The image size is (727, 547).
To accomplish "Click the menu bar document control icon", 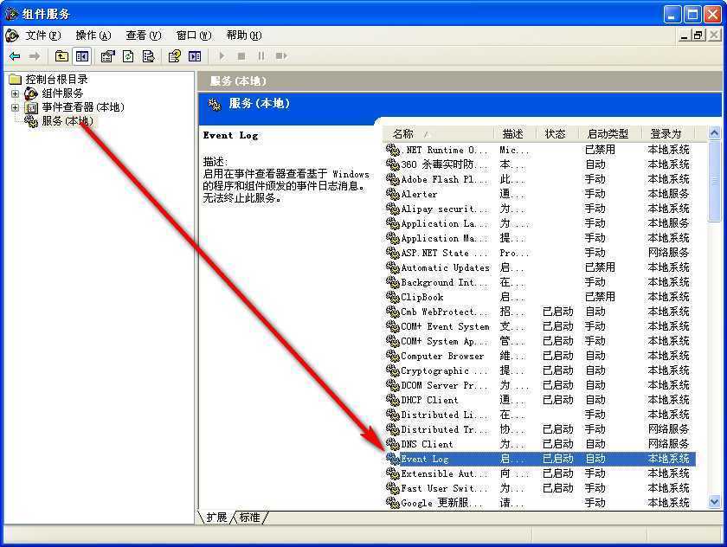I will pyautogui.click(x=11, y=35).
